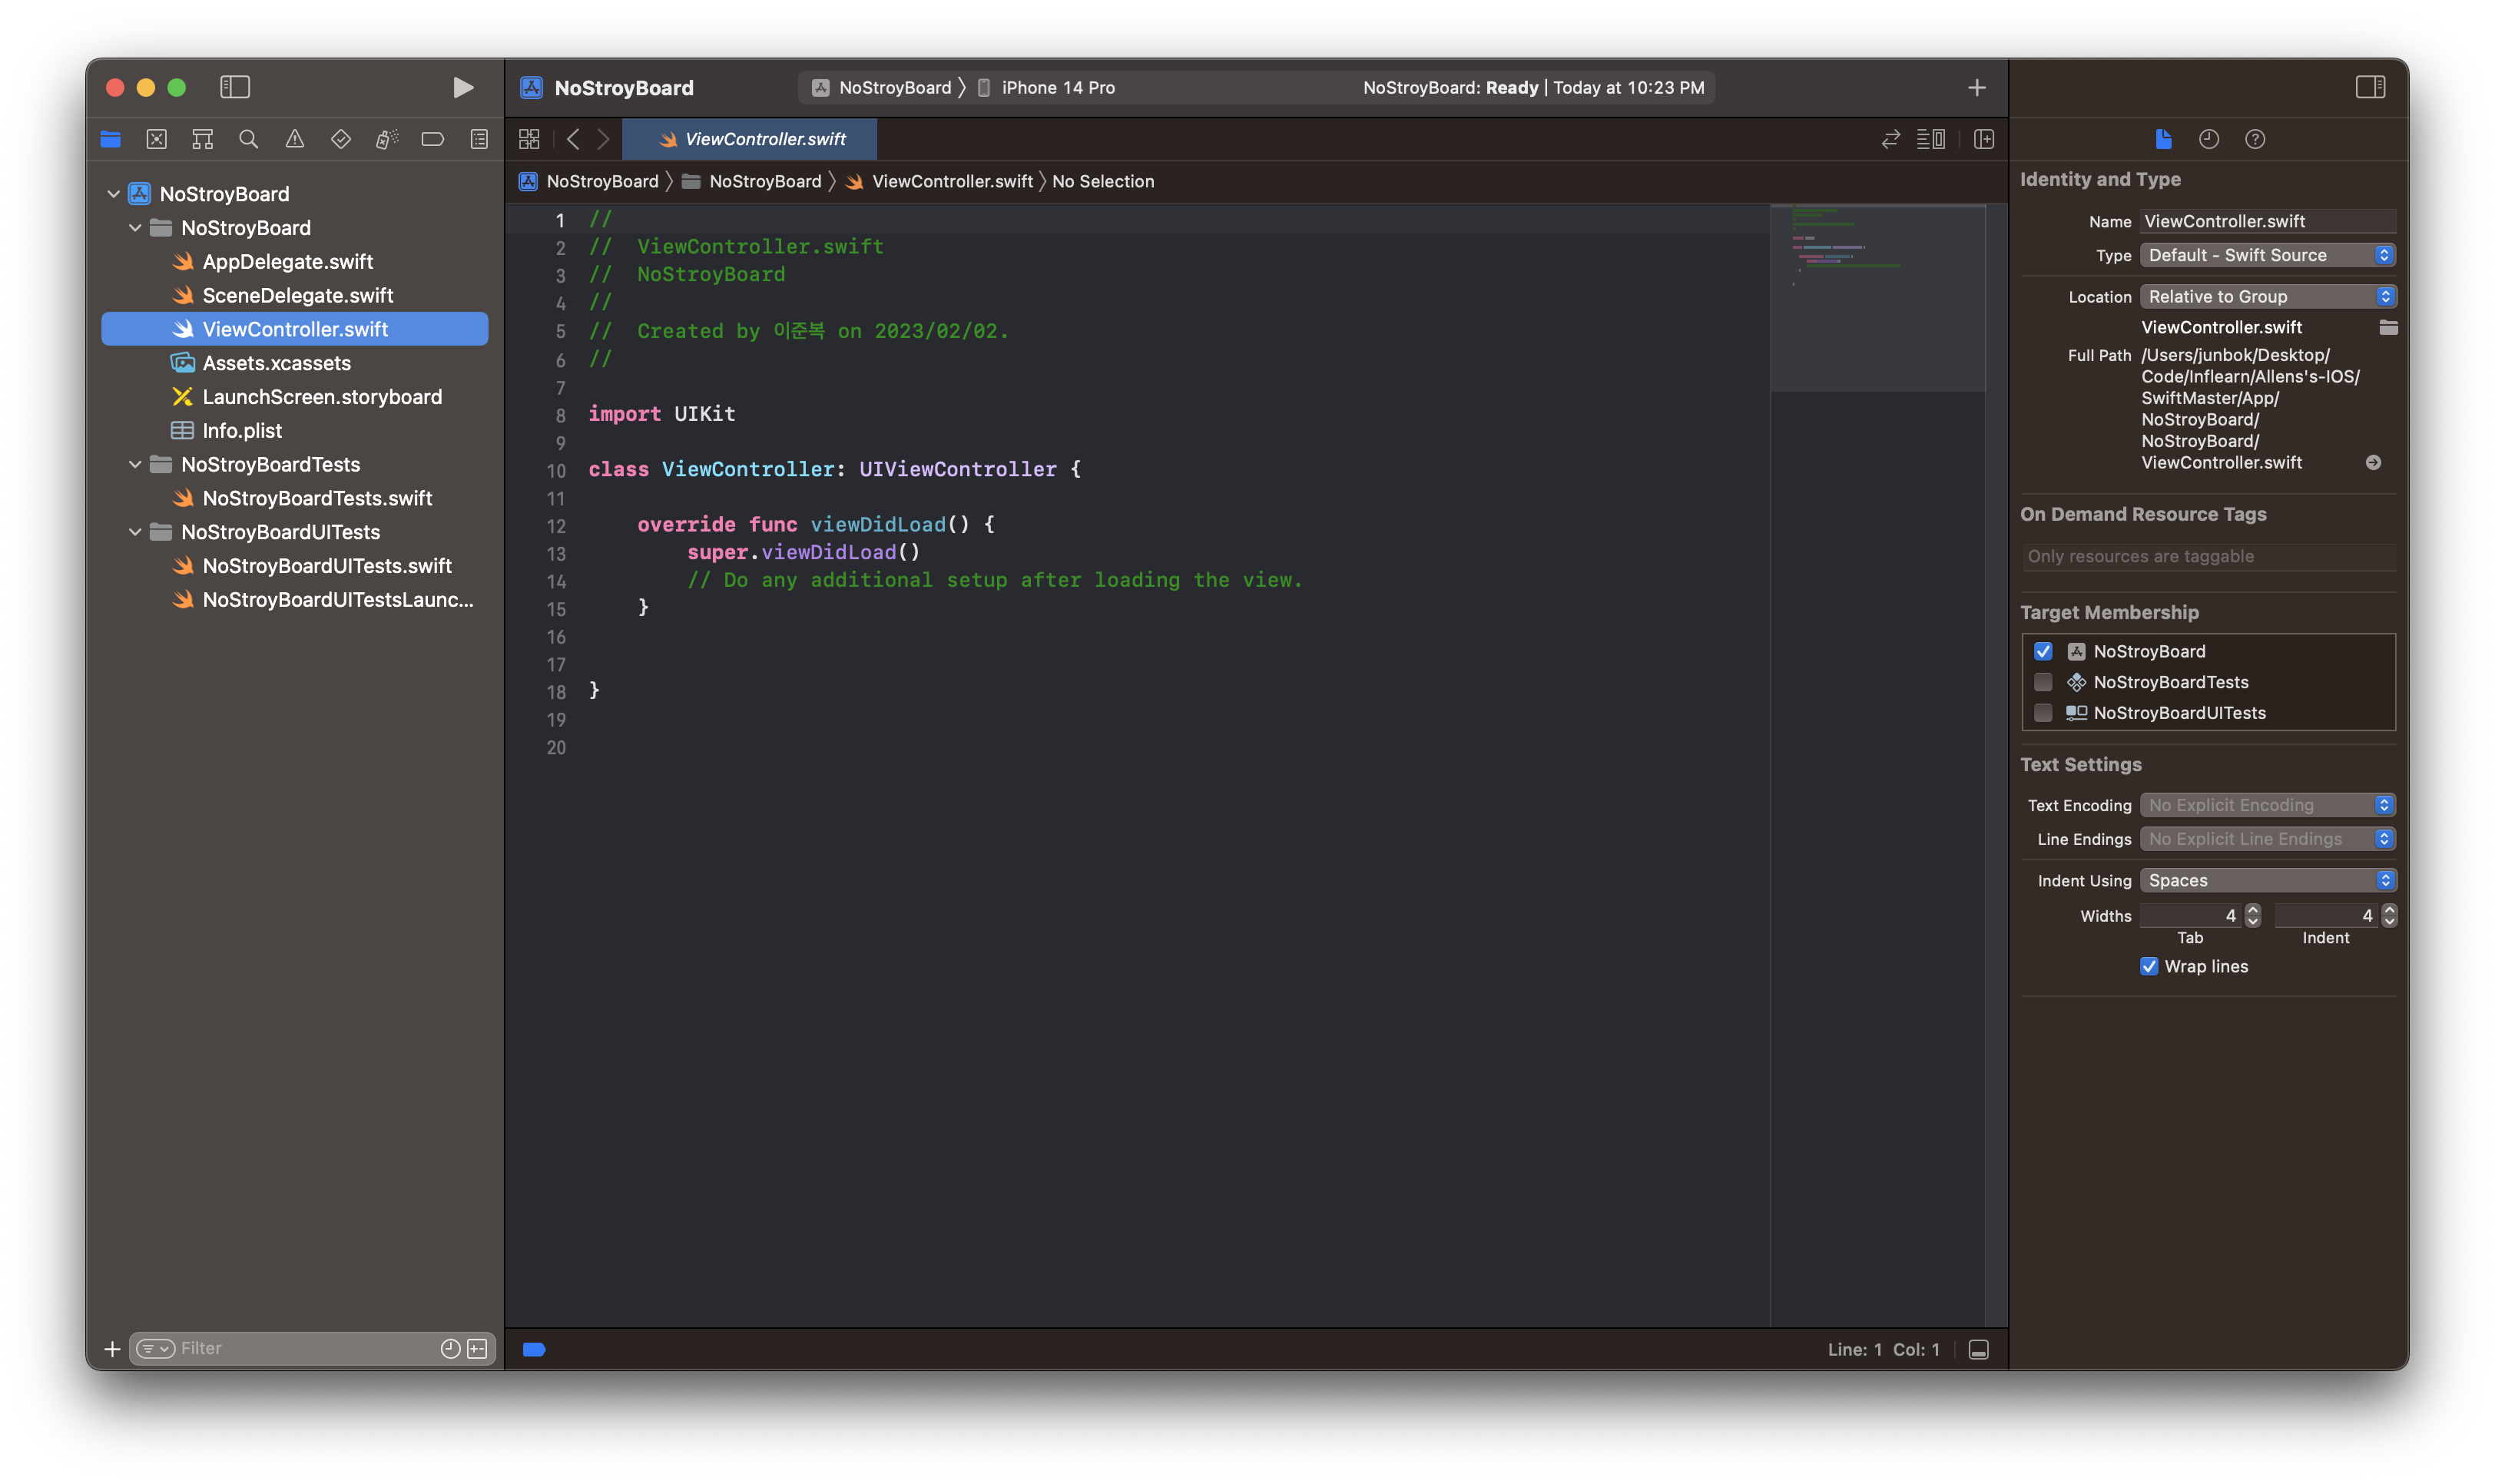Open the Source Control navigator
The height and width of the screenshot is (1484, 2495).
click(x=157, y=139)
